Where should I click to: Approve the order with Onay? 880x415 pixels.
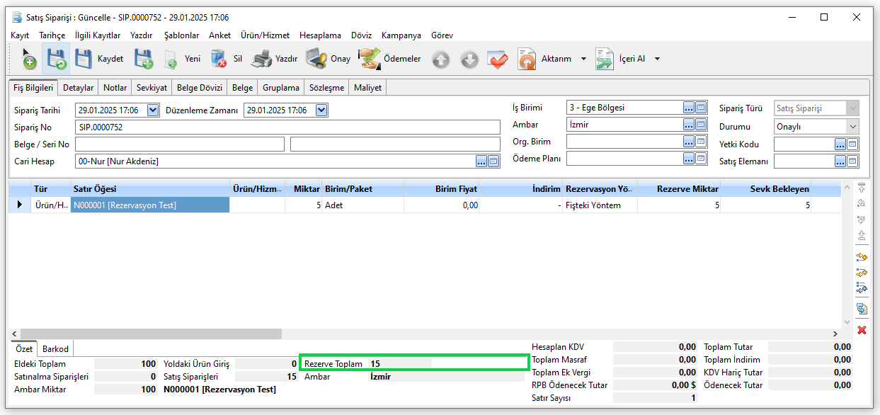pos(328,59)
